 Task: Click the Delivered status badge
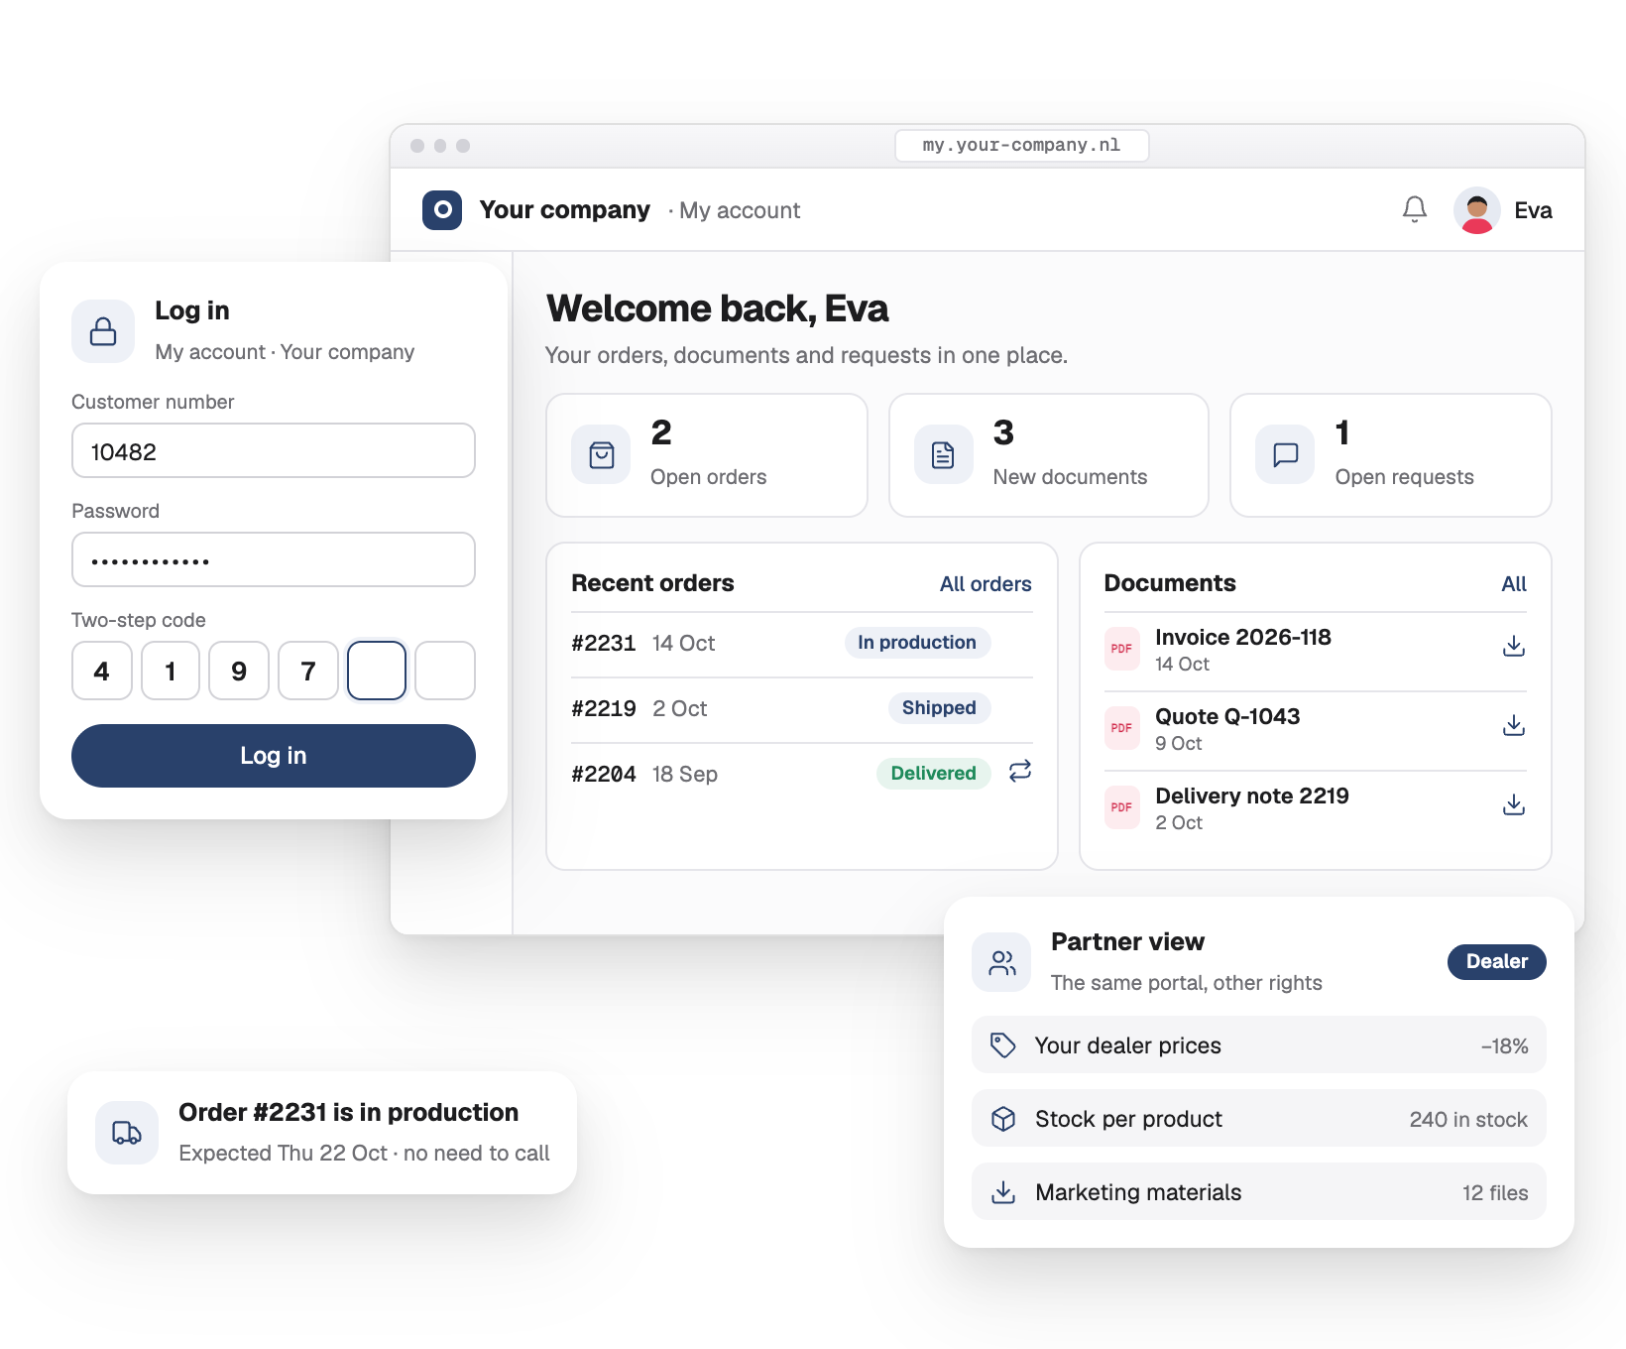coord(933,774)
